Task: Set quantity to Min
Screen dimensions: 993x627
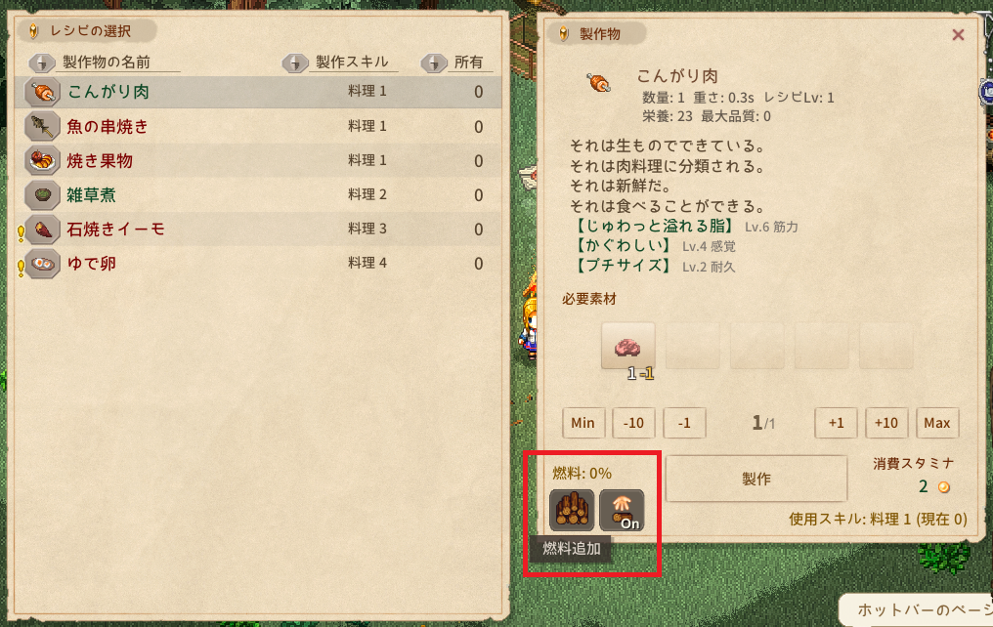Action: pos(583,423)
